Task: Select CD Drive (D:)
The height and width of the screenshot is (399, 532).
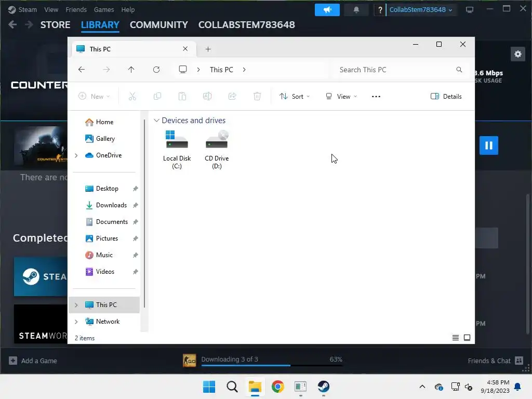Action: tap(217, 149)
